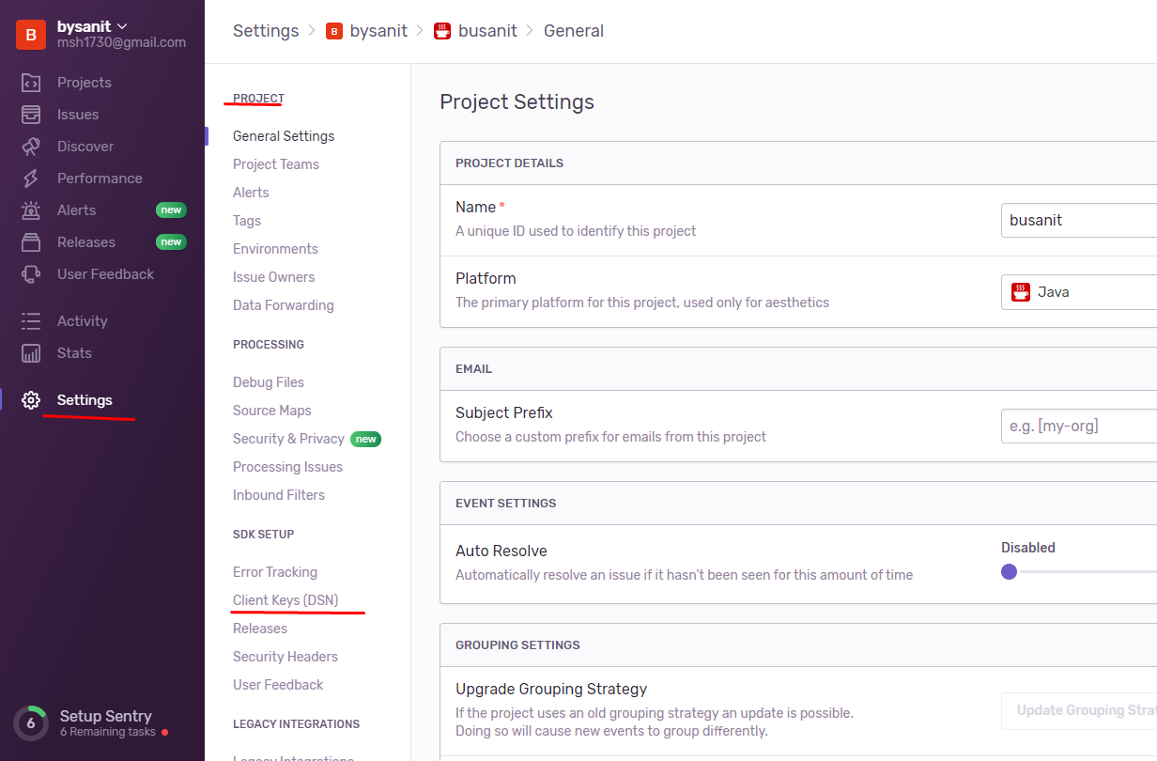Click the bysanit breadcrumb badge icon

tap(334, 31)
